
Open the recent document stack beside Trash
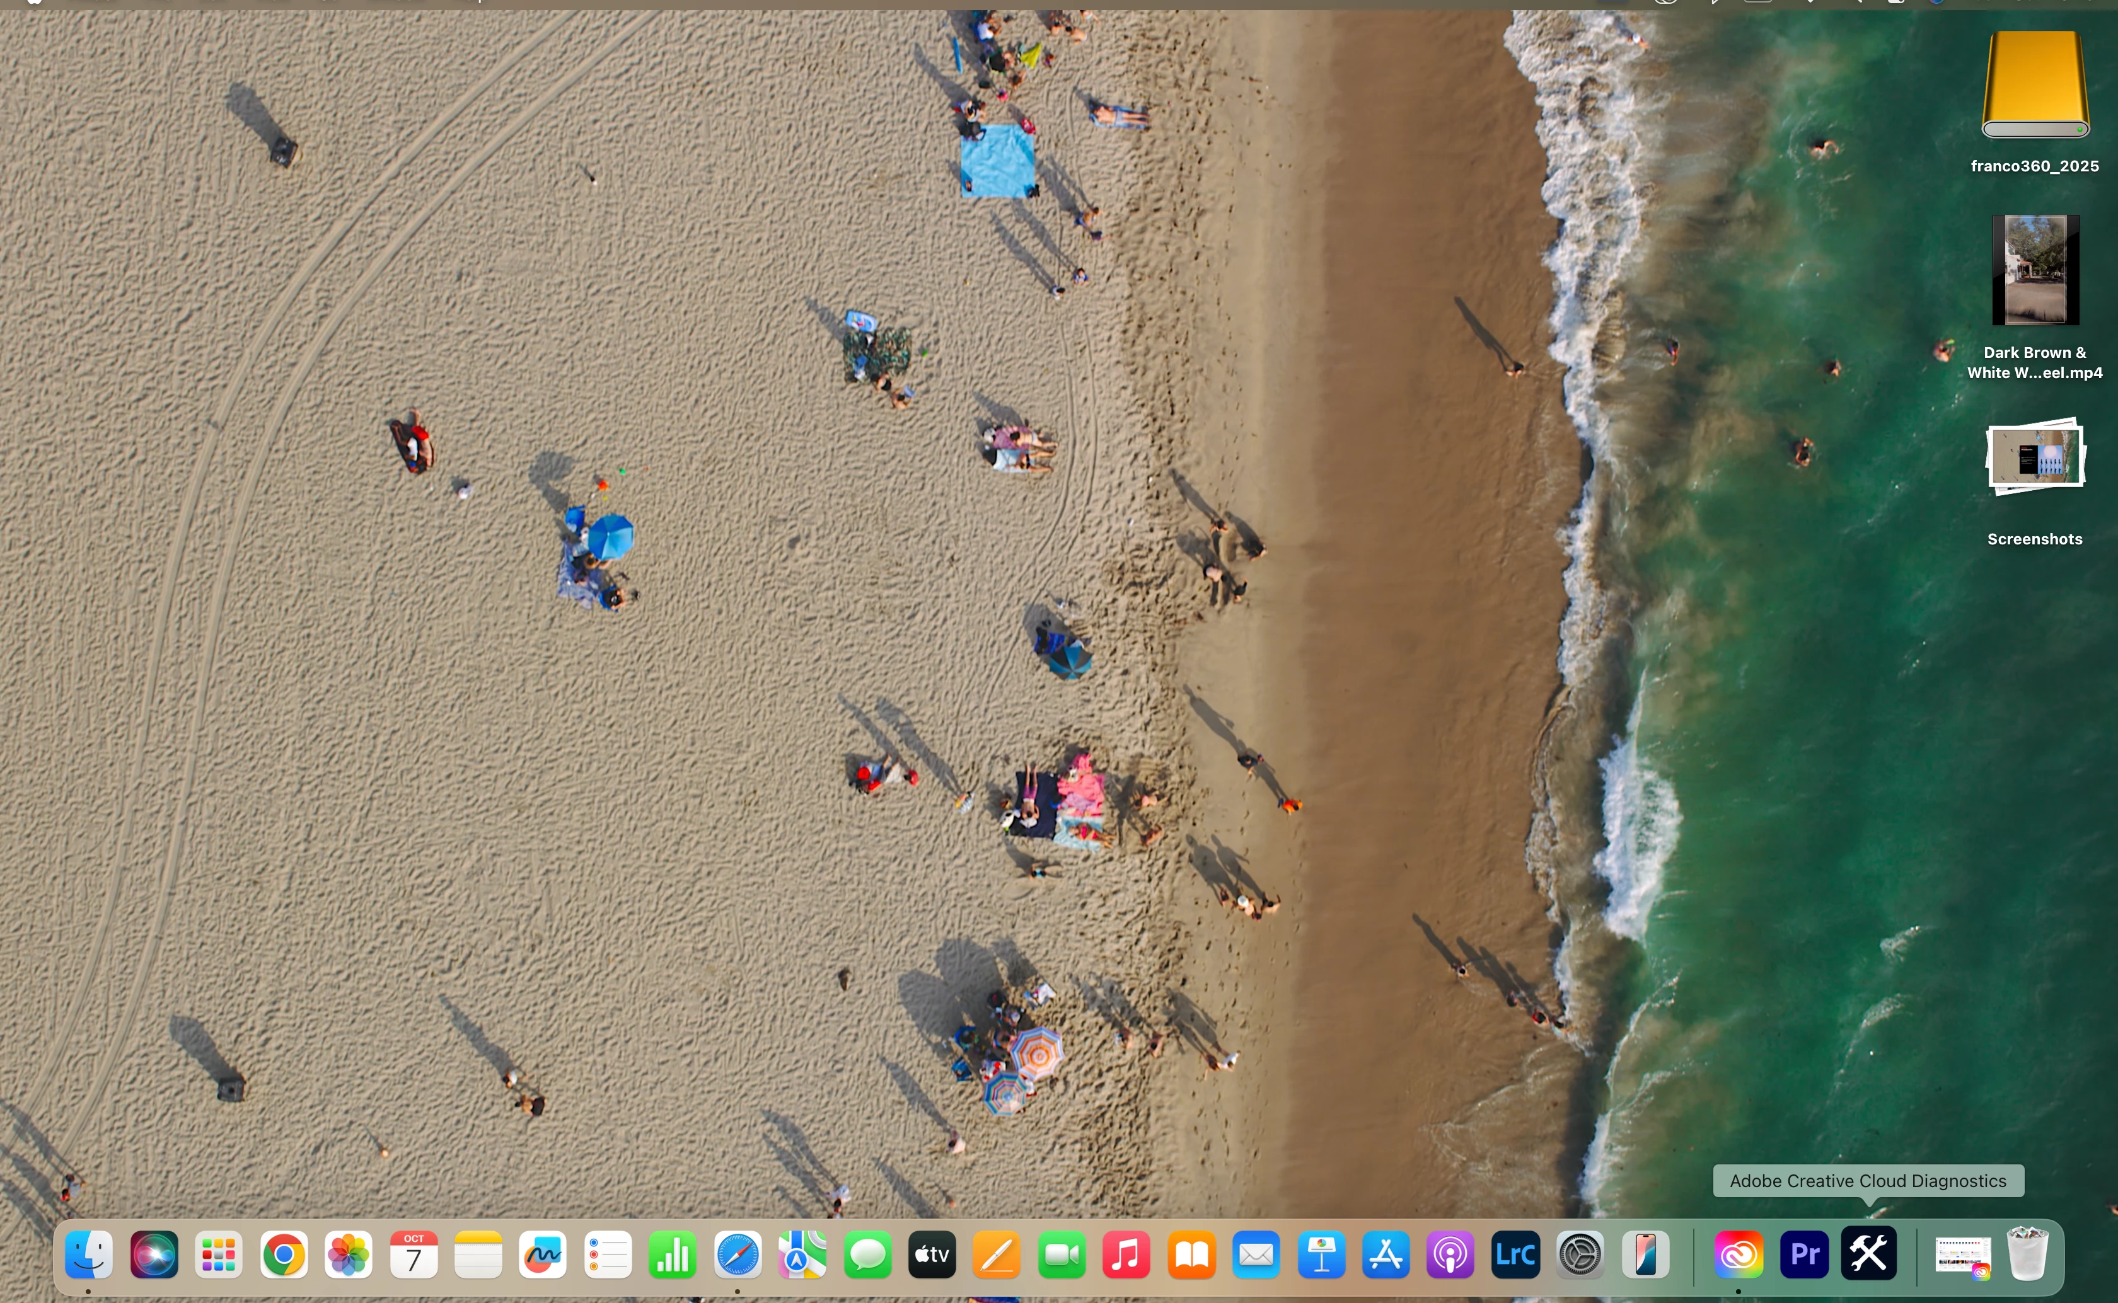1963,1254
